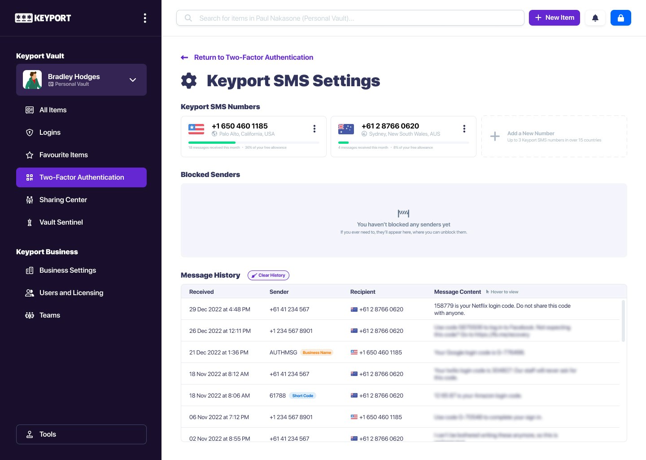Click the Tools button at sidebar bottom
The width and height of the screenshot is (646, 460).
pos(81,434)
